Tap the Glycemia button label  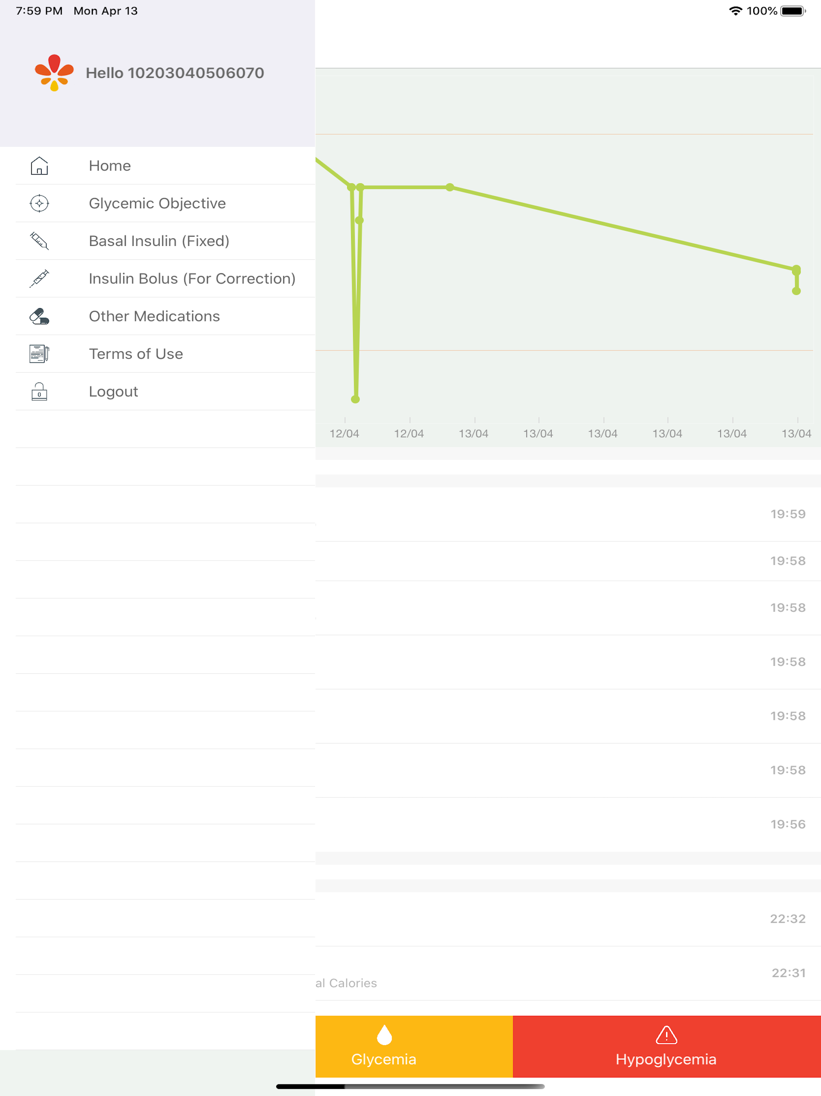pyautogui.click(x=384, y=1059)
